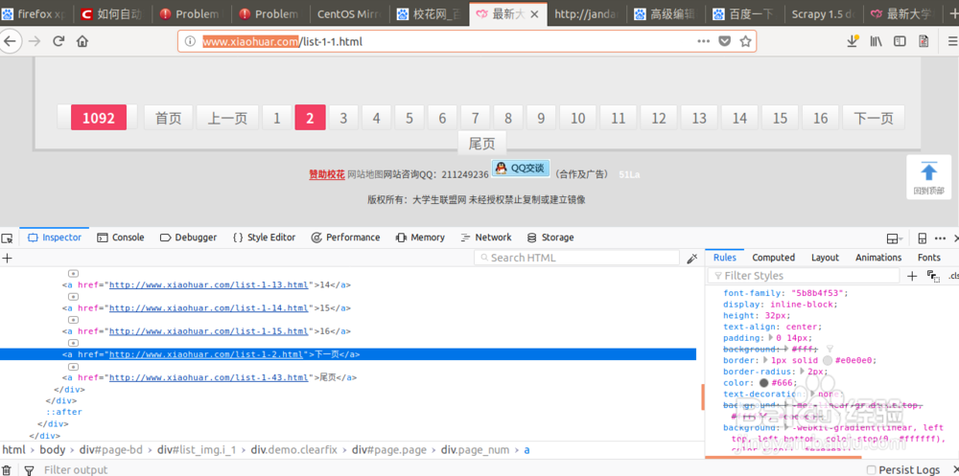959x476 pixels.
Task: Expand the text-decoration shorthand triangle
Action: point(812,395)
